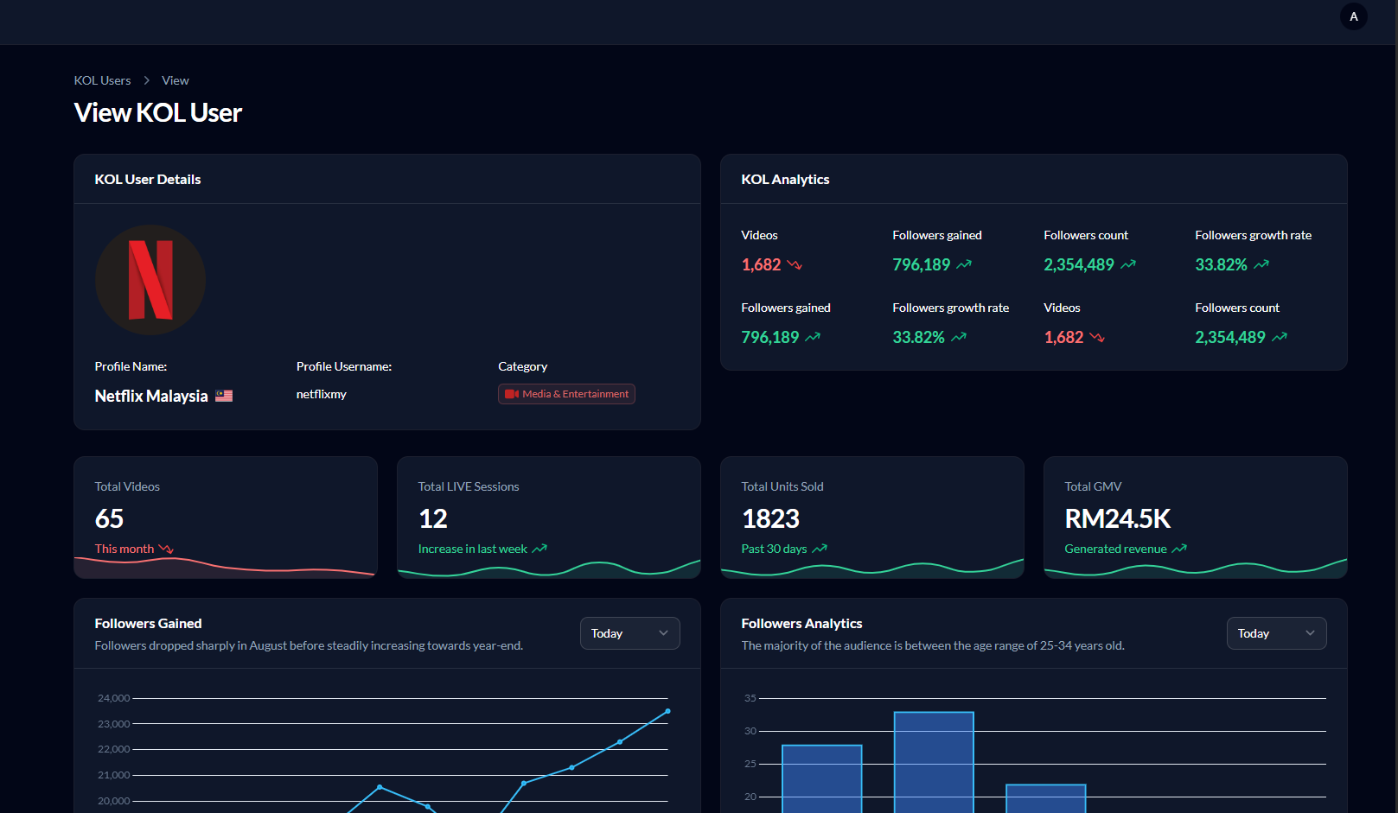Select the Total GMV stat card
Screen dimensions: 1398x813
(1195, 517)
